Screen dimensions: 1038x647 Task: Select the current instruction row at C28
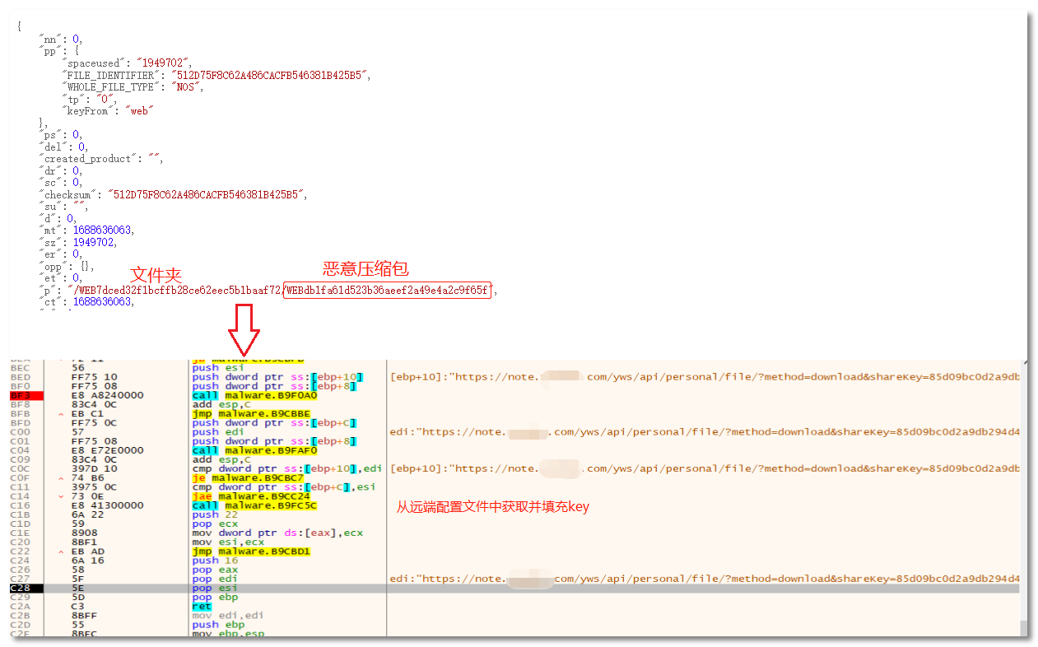point(20,589)
